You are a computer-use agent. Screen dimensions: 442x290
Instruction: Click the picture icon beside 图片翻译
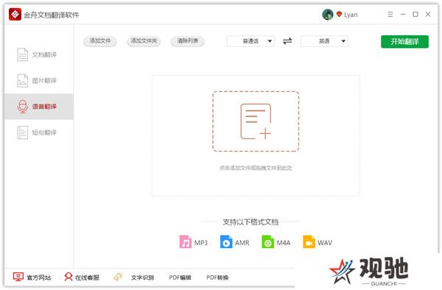pyautogui.click(x=23, y=80)
